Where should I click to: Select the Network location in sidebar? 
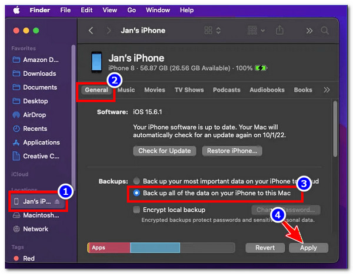tap(35, 229)
